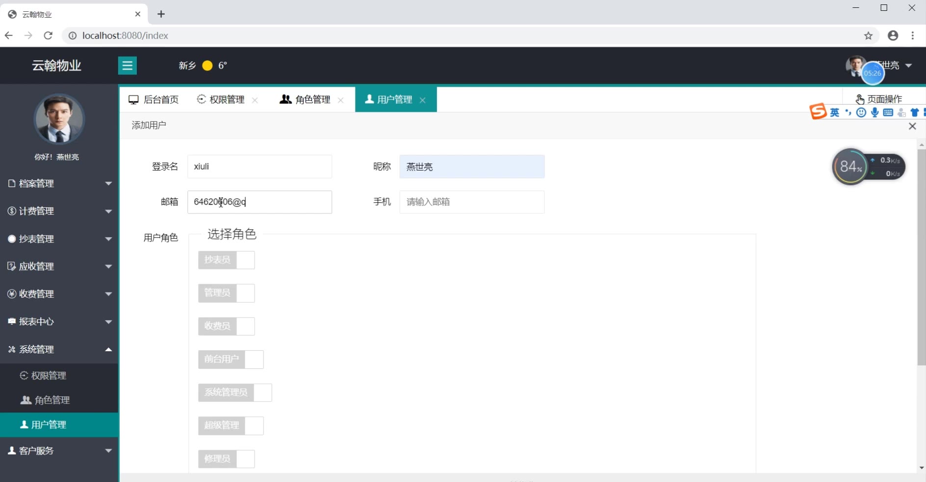Expand the 报表中心 sidebar menu
Viewport: 926px width, 482px height.
tap(59, 322)
